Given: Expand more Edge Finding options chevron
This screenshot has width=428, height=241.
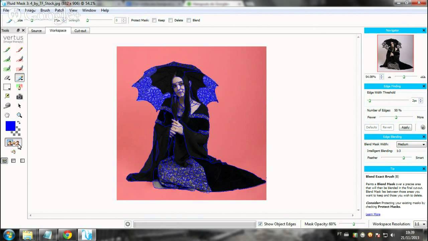Looking at the screenshot, I should (423, 127).
